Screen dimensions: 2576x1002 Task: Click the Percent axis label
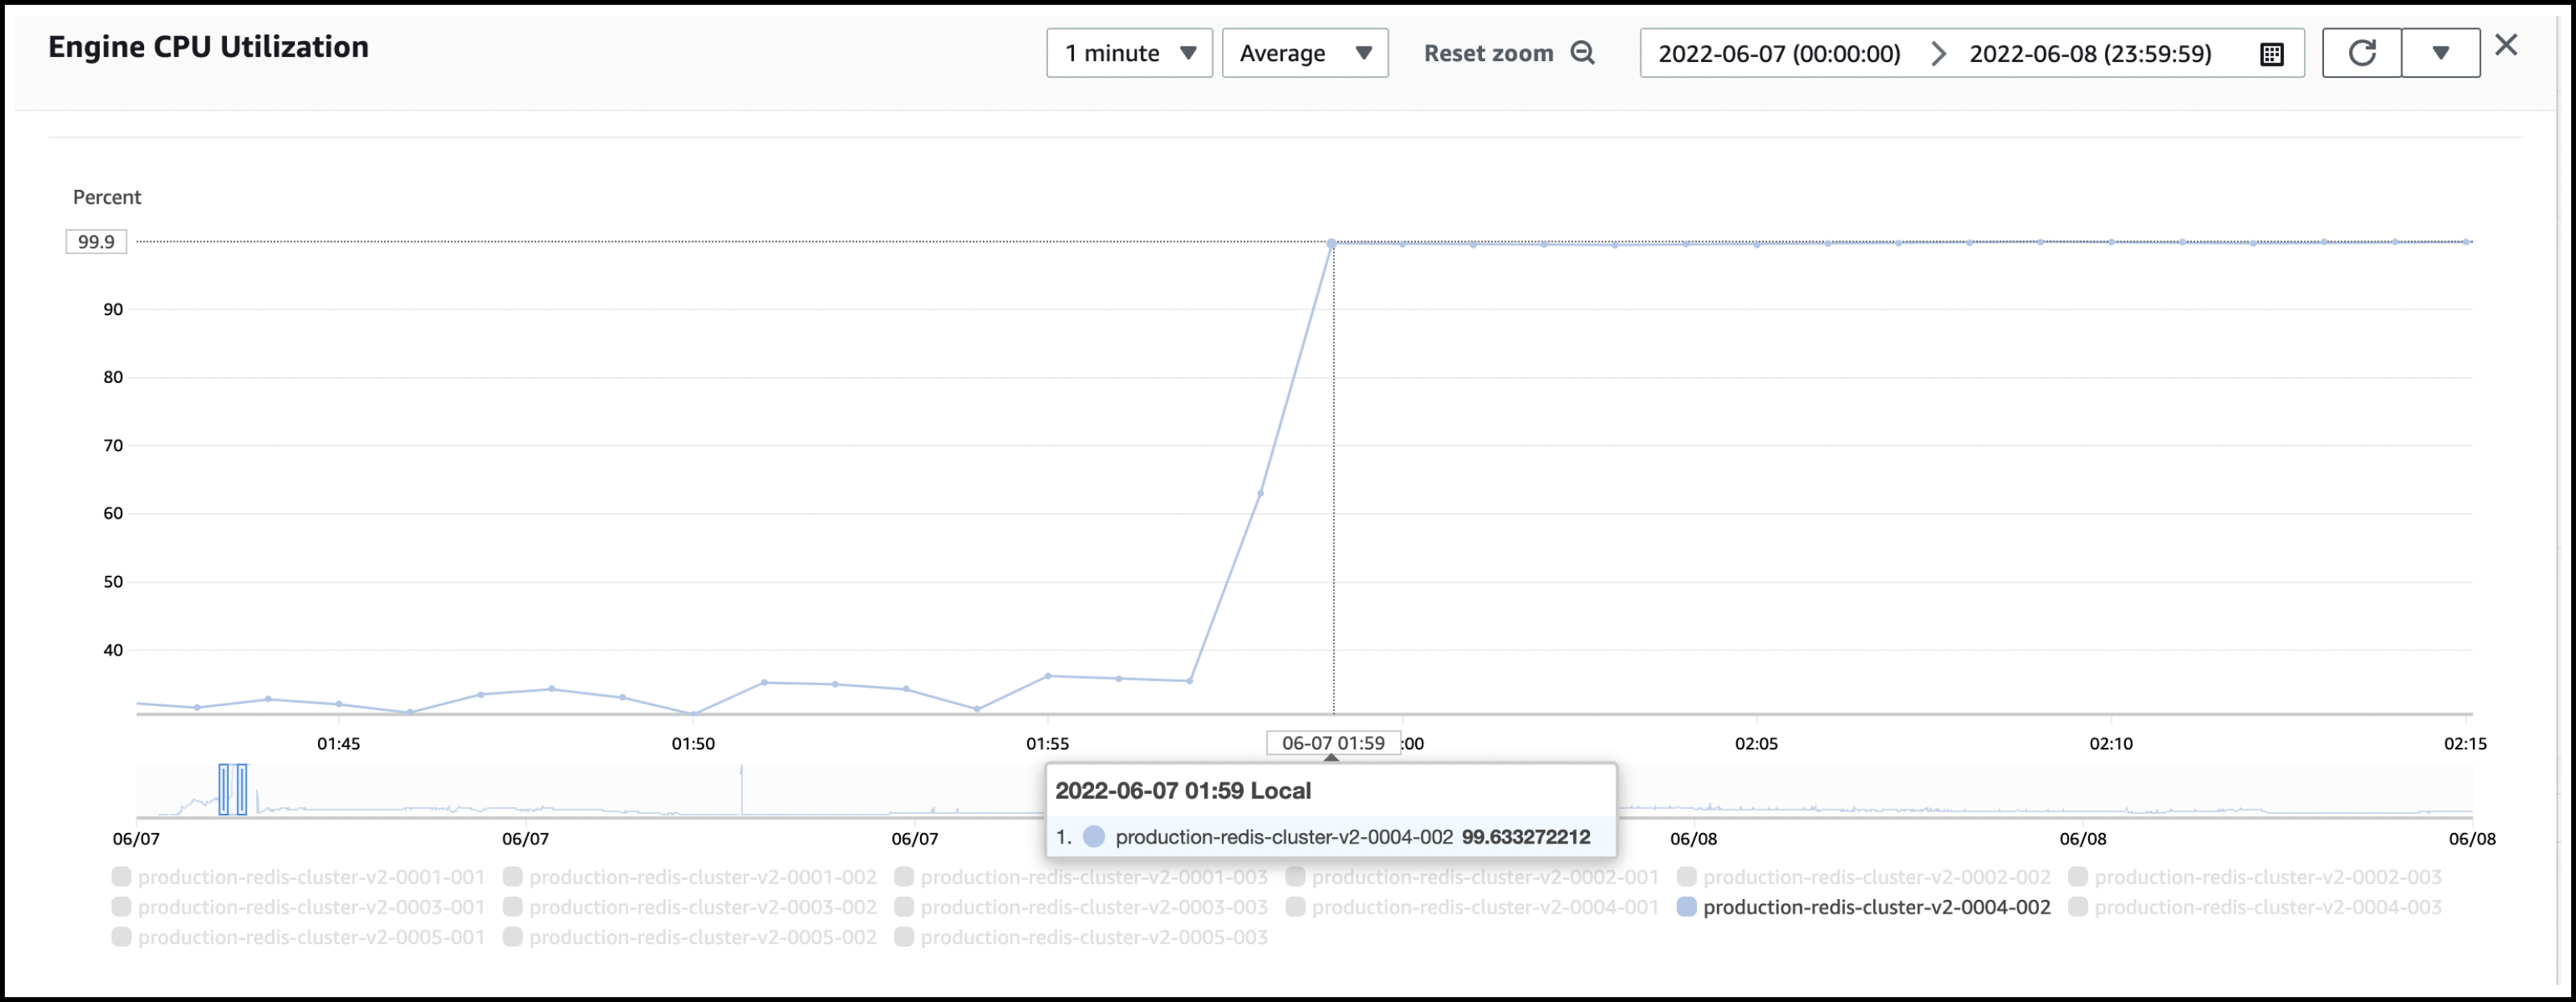(x=107, y=197)
